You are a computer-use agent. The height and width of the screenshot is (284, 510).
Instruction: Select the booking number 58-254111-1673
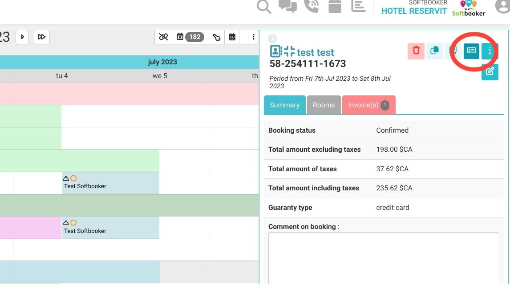coord(308,63)
